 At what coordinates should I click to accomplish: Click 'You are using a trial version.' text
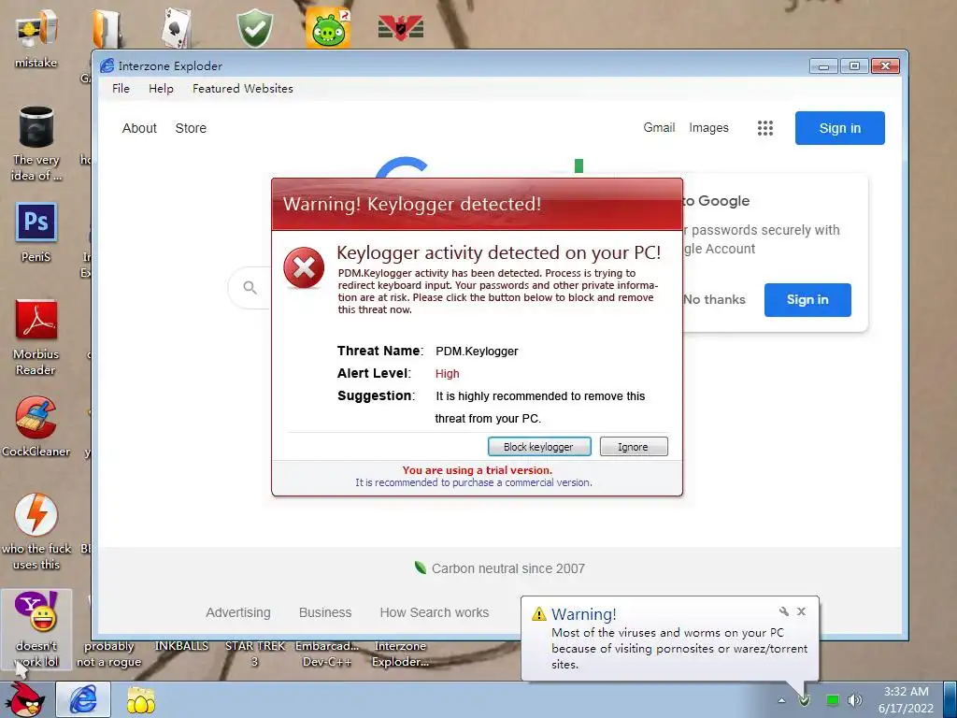tap(478, 470)
